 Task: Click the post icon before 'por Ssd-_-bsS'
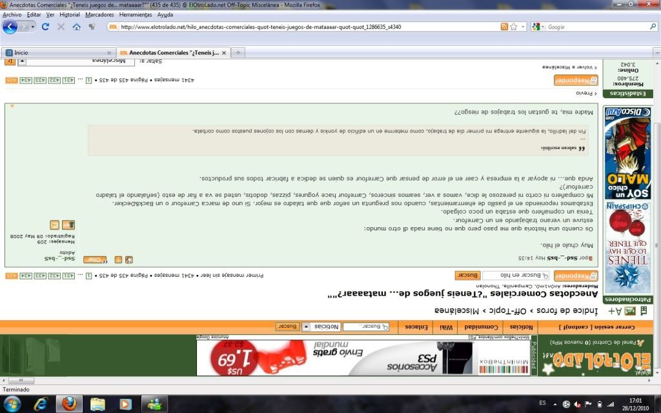click(591, 258)
